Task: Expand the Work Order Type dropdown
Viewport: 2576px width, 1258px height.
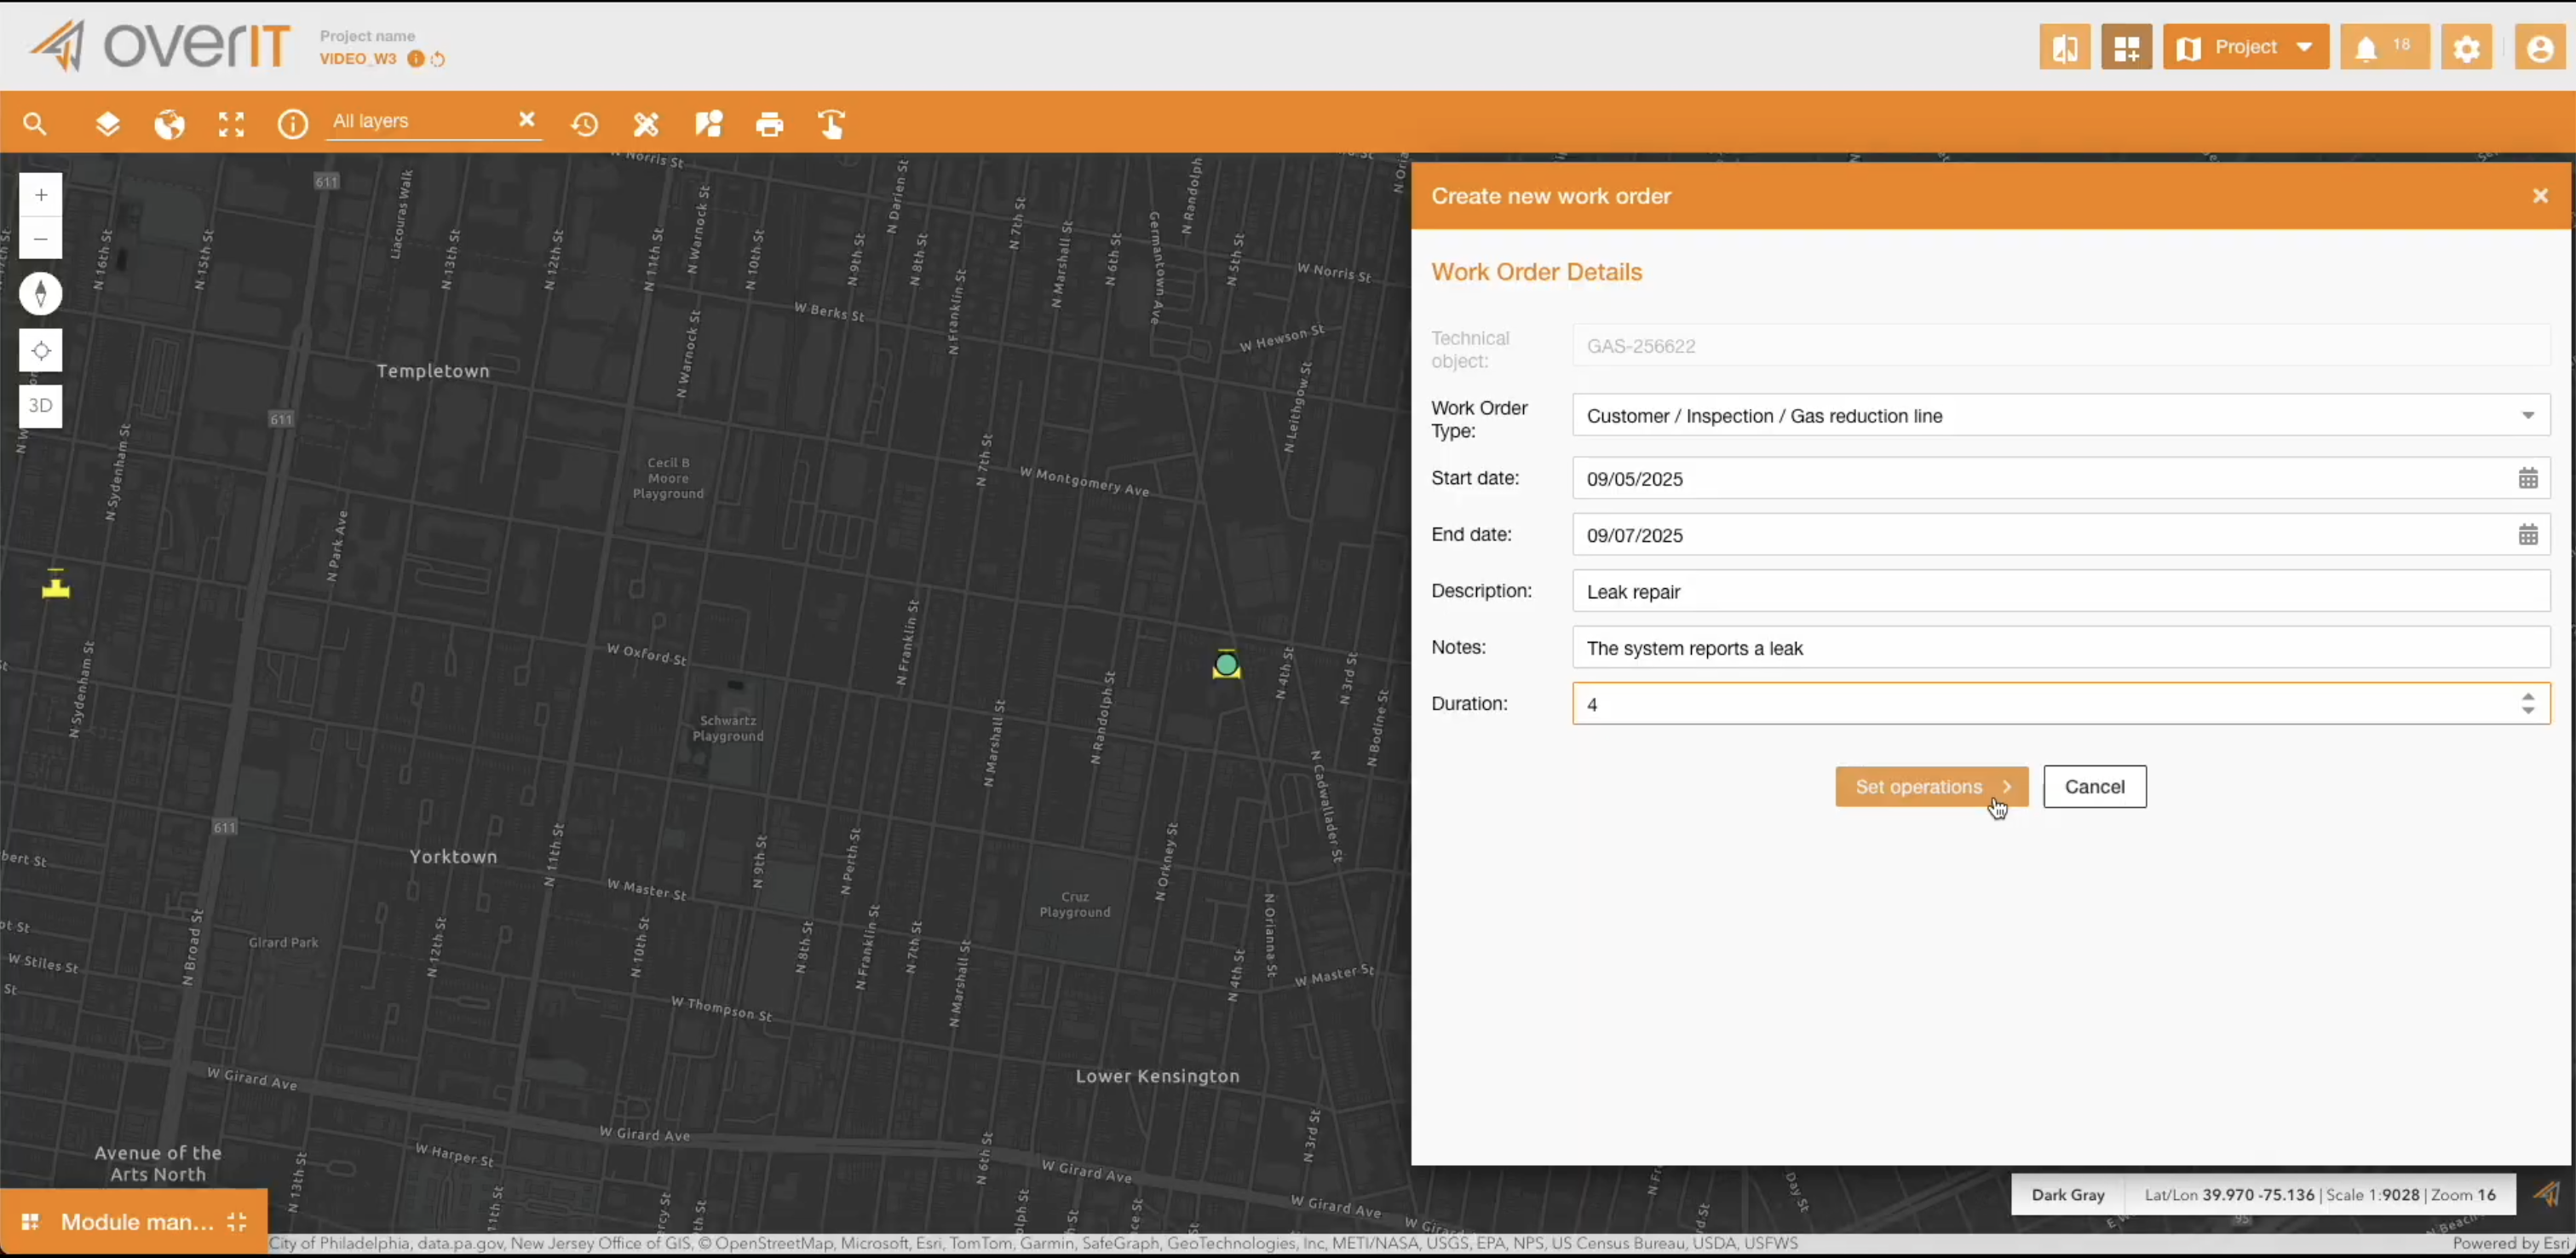Action: 2528,415
